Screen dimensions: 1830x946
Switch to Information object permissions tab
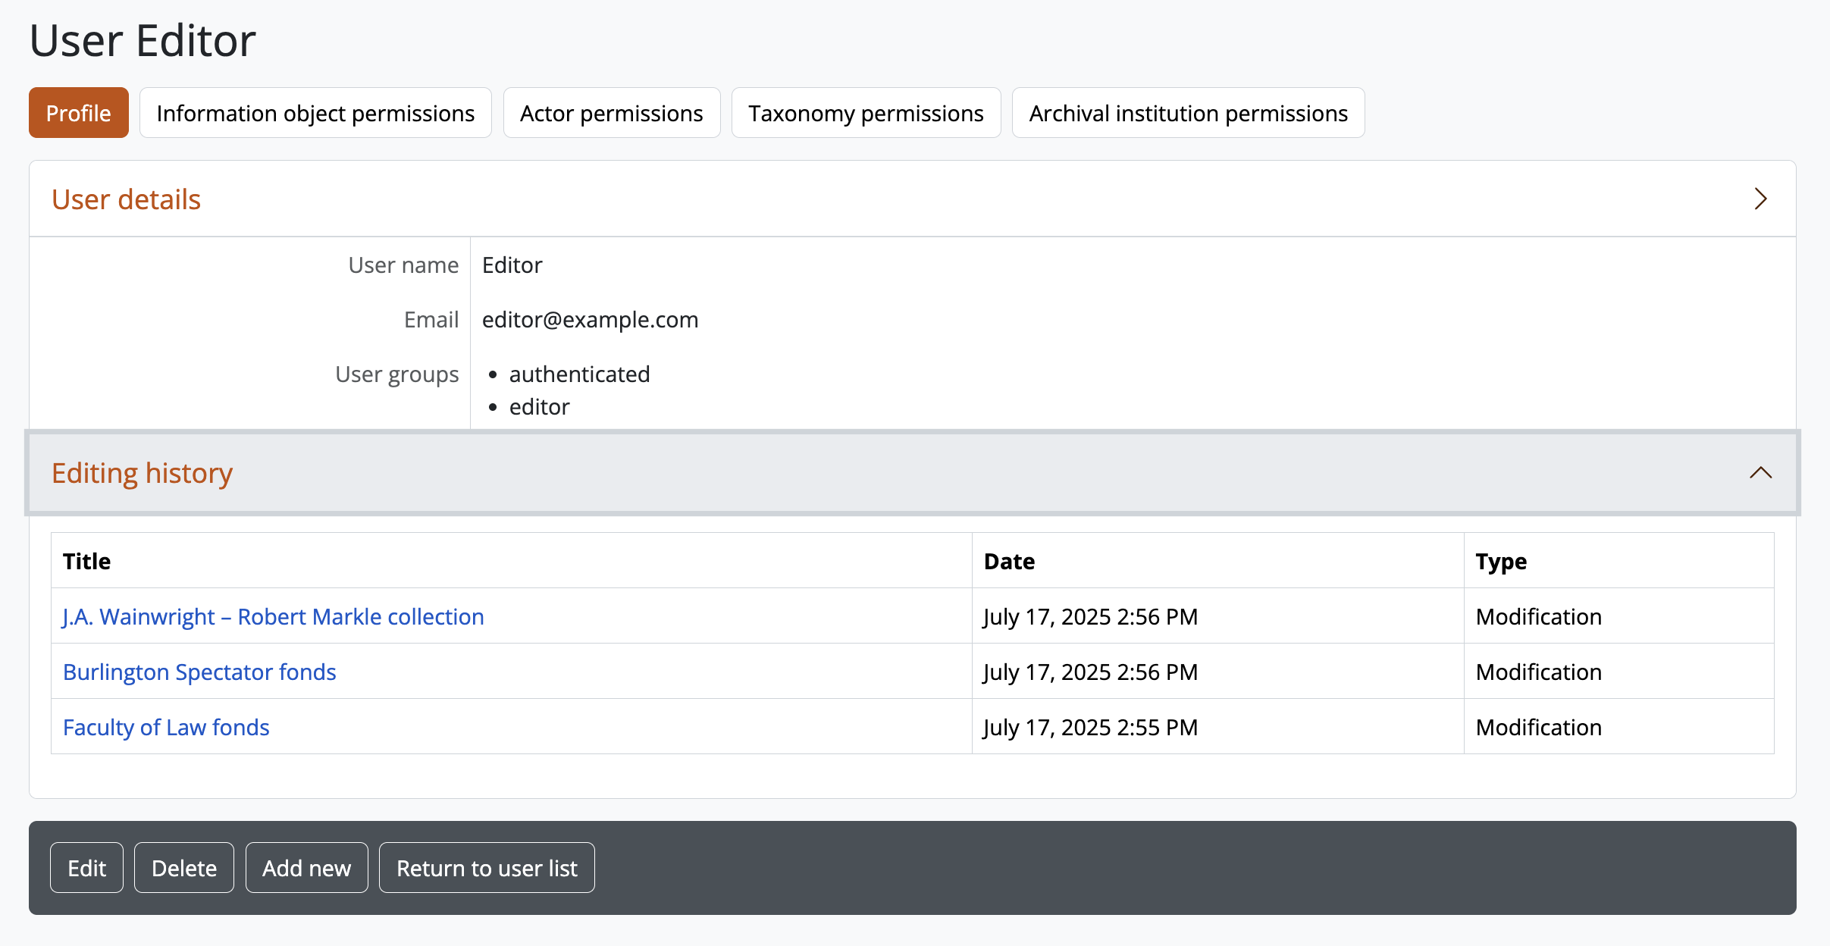pos(315,113)
